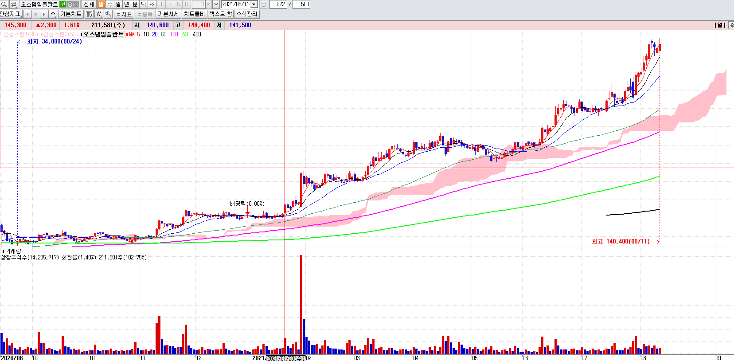734x361 pixels.
Task: Click the chart settings tools icon
Action: click(x=89, y=14)
